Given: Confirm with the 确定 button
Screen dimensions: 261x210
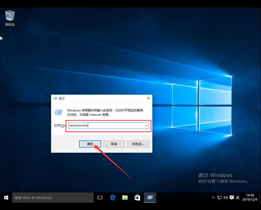Looking at the screenshot, I should [90, 144].
